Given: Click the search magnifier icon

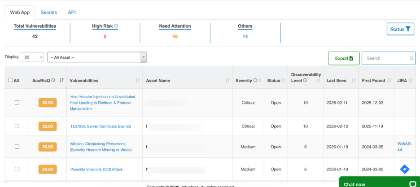Looking at the screenshot, I should tap(412, 58).
